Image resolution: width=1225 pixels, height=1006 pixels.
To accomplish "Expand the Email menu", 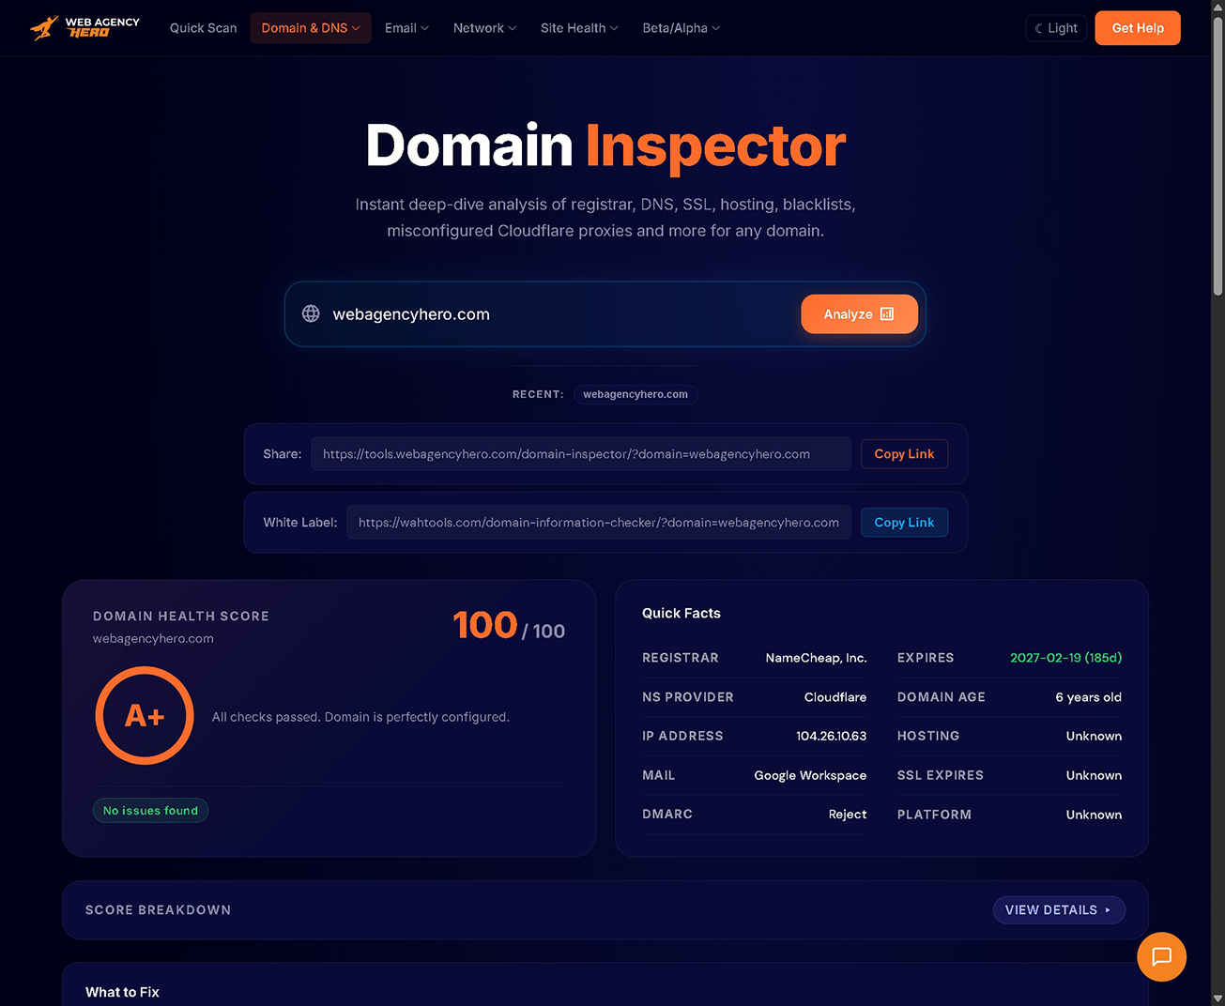I will point(406,28).
